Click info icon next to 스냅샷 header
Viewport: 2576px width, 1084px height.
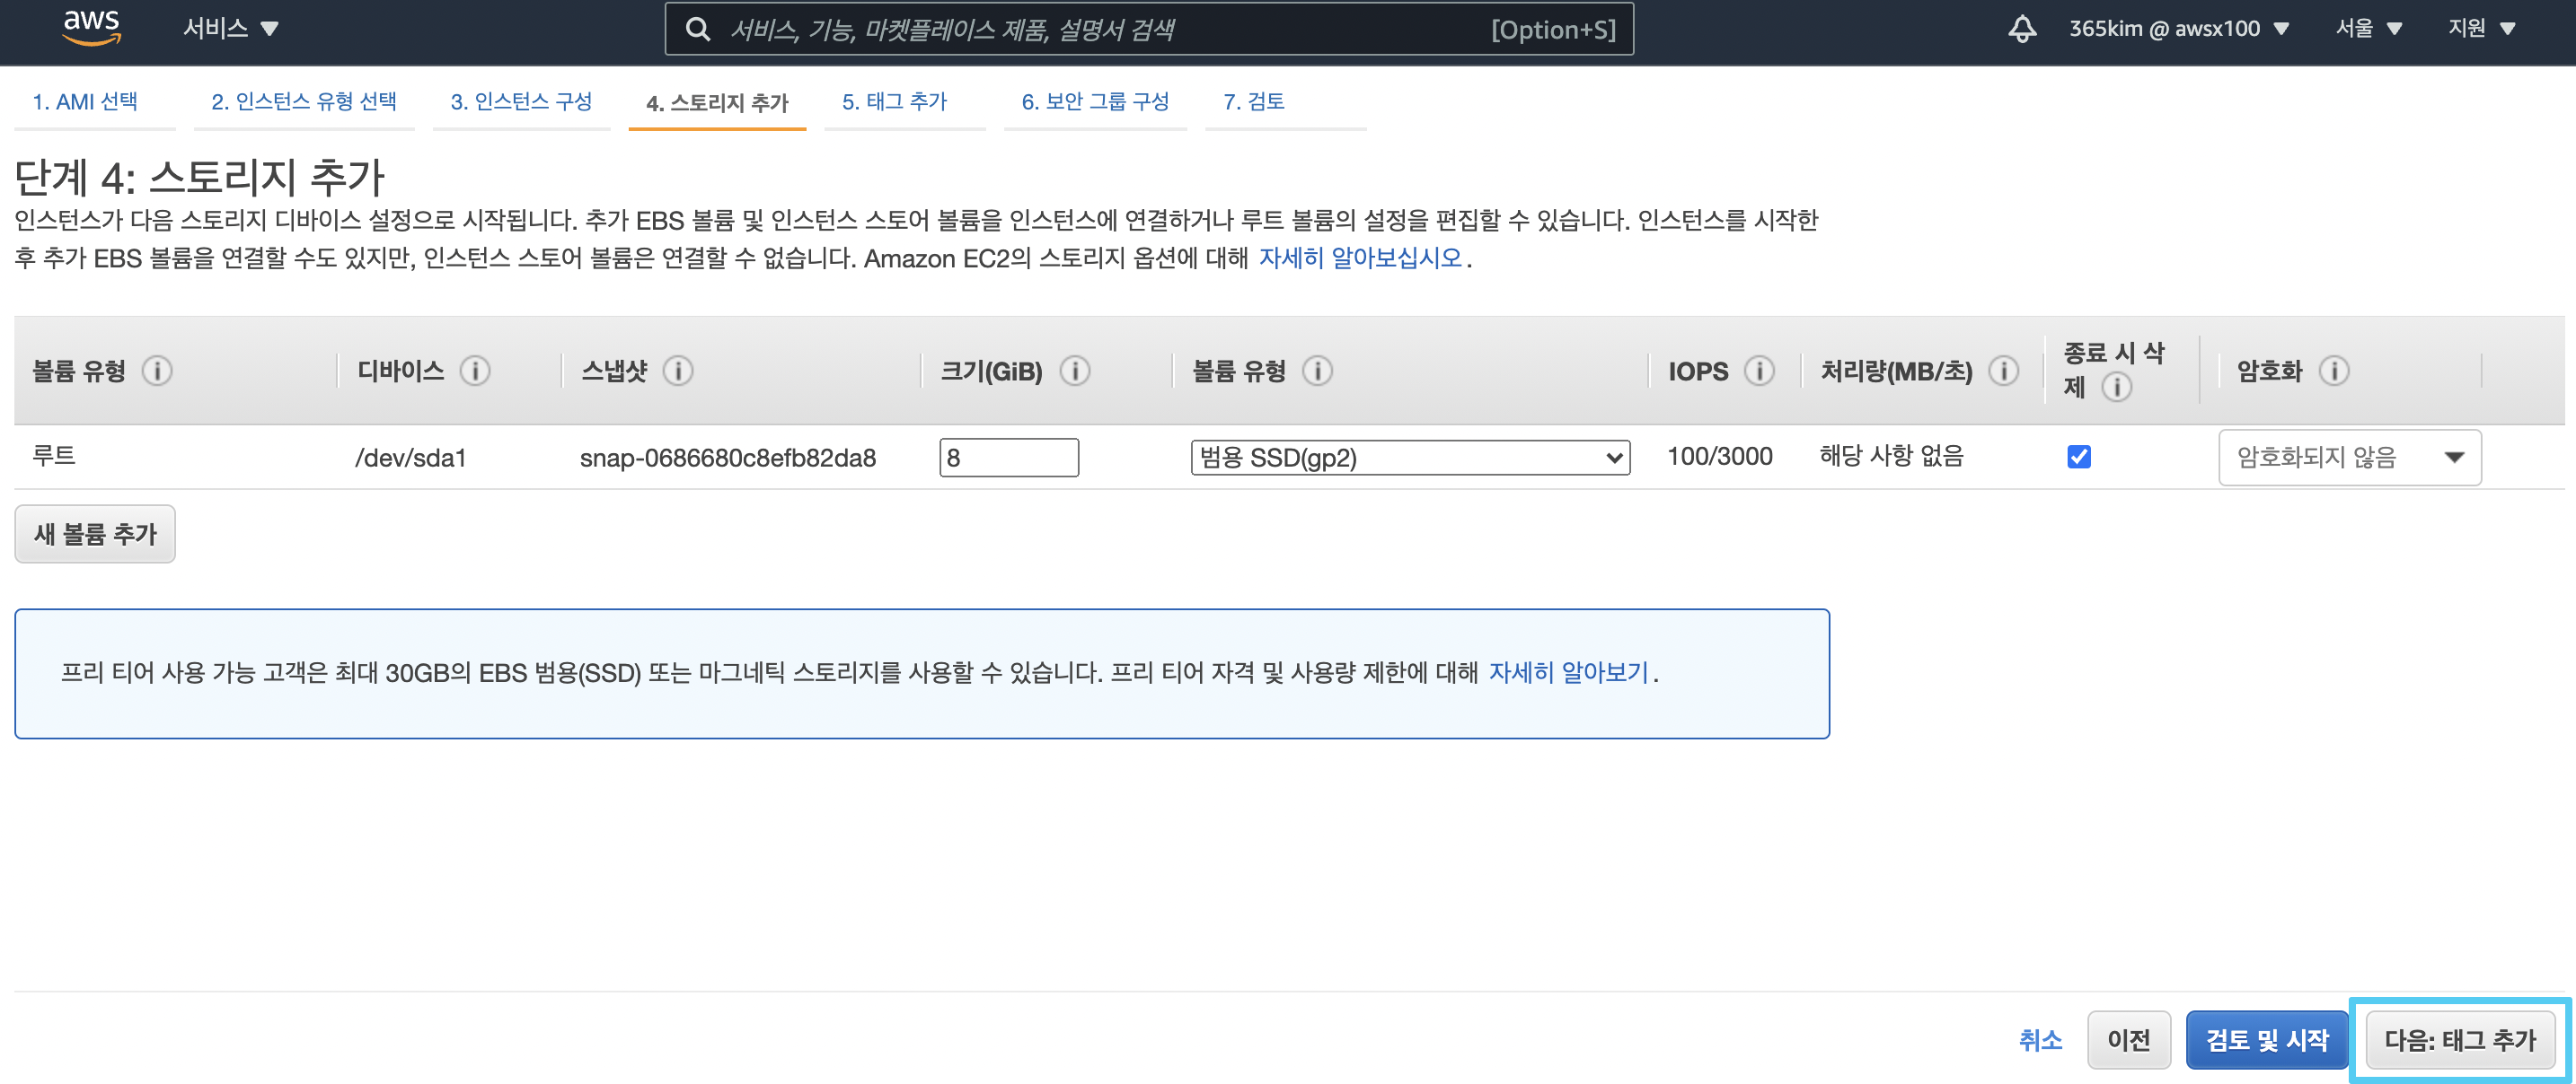(678, 372)
